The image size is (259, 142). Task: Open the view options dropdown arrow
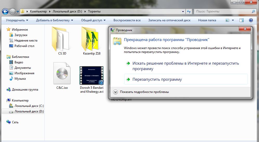point(233,20)
